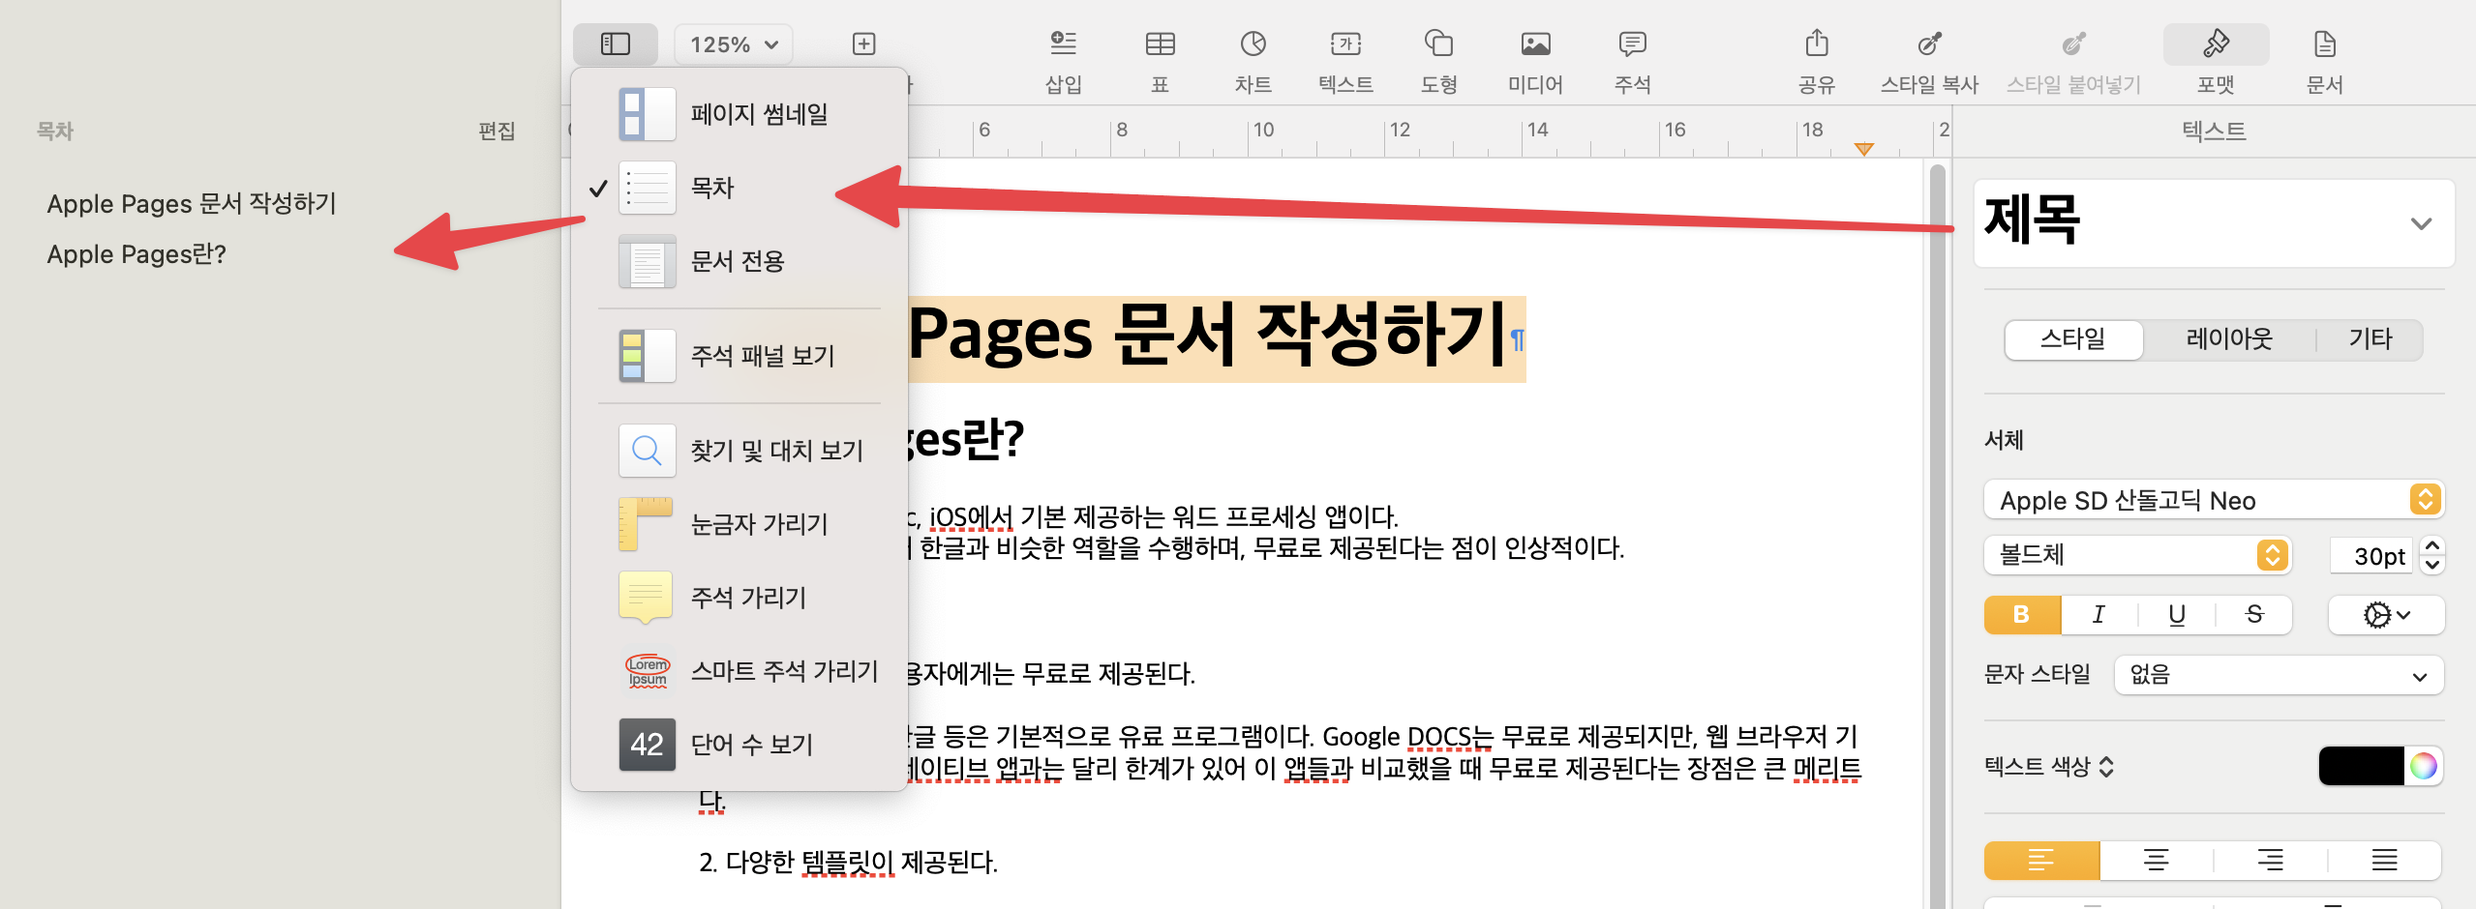
Task: Open the 125% zoom dropdown
Action: [x=734, y=44]
